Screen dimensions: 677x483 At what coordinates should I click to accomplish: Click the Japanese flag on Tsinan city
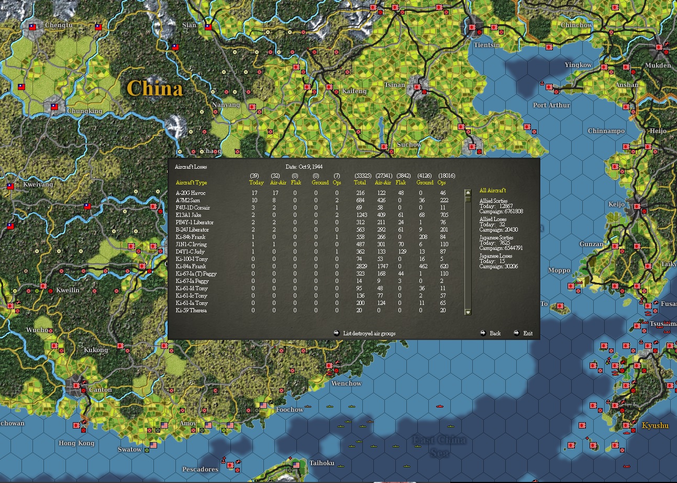click(417, 87)
